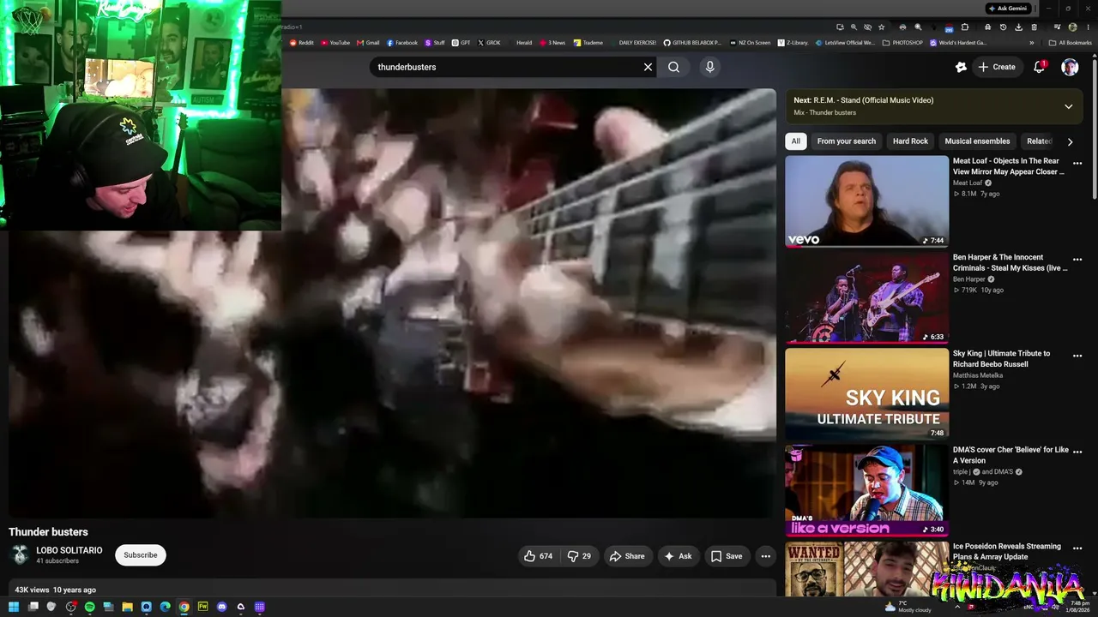
Task: Play or pause the Thunder busters video
Action: [x=392, y=303]
